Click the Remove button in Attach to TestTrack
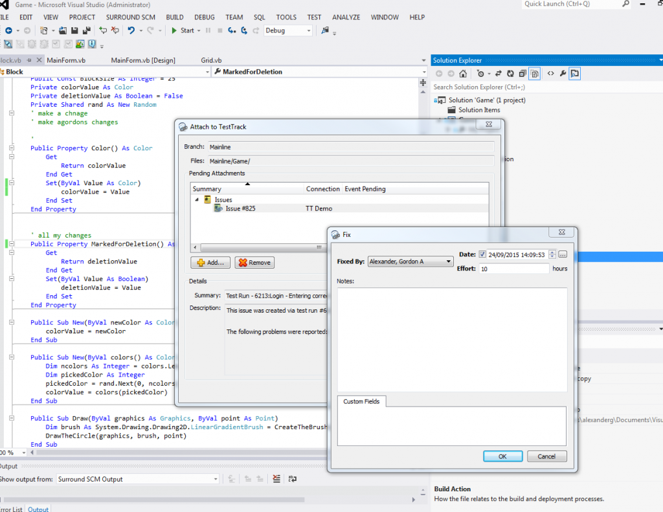 click(x=254, y=263)
